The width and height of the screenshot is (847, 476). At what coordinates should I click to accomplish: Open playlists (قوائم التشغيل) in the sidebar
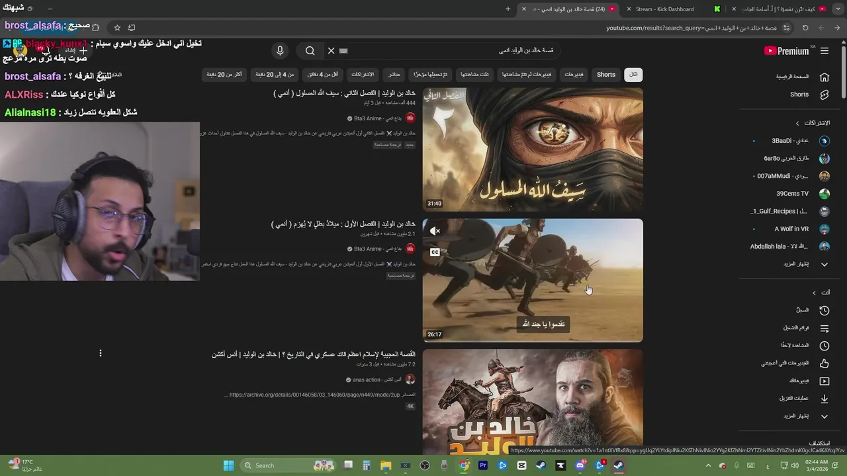click(805, 328)
